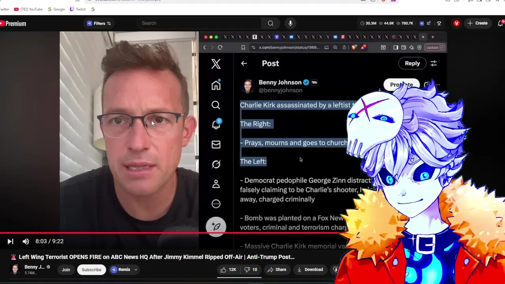The width and height of the screenshot is (505, 284).
Task: Go back in the embedded browser
Action: click(x=204, y=47)
